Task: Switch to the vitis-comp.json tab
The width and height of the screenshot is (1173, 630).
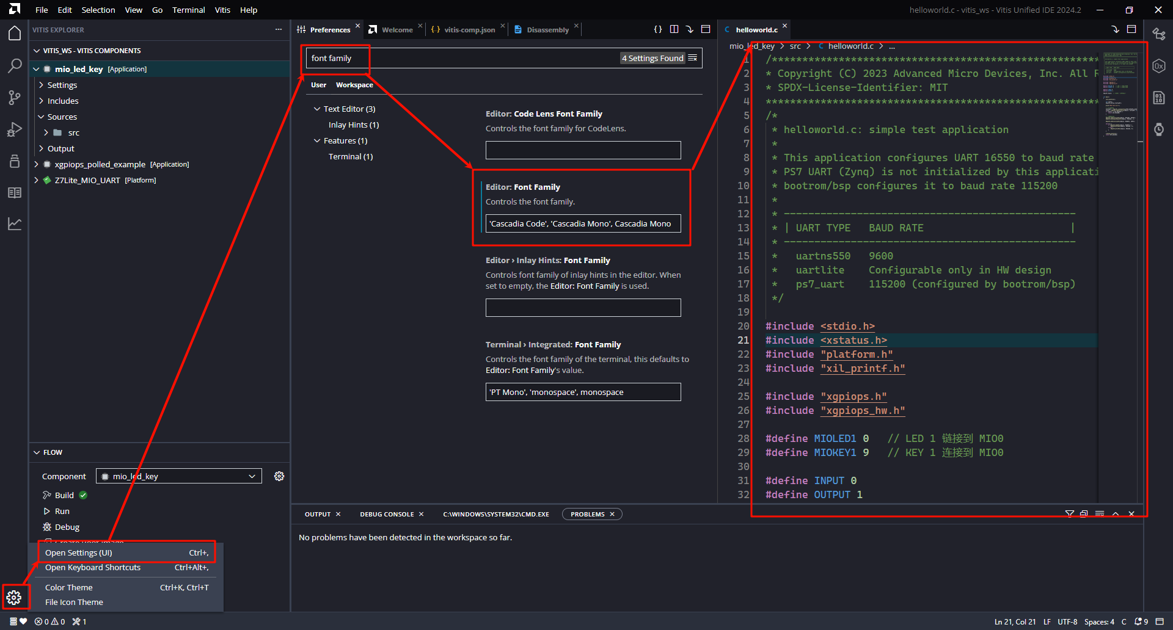Action: pos(469,29)
